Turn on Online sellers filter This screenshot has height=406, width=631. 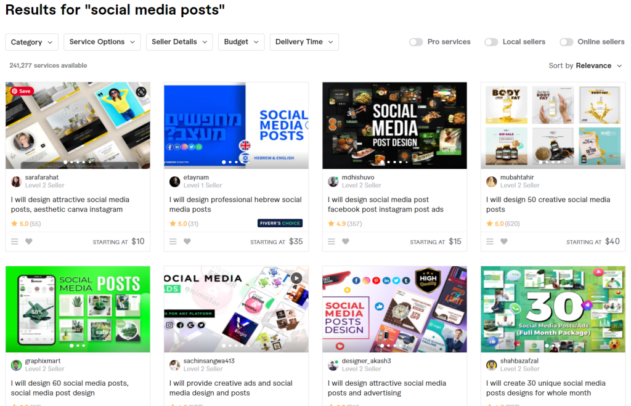(566, 42)
